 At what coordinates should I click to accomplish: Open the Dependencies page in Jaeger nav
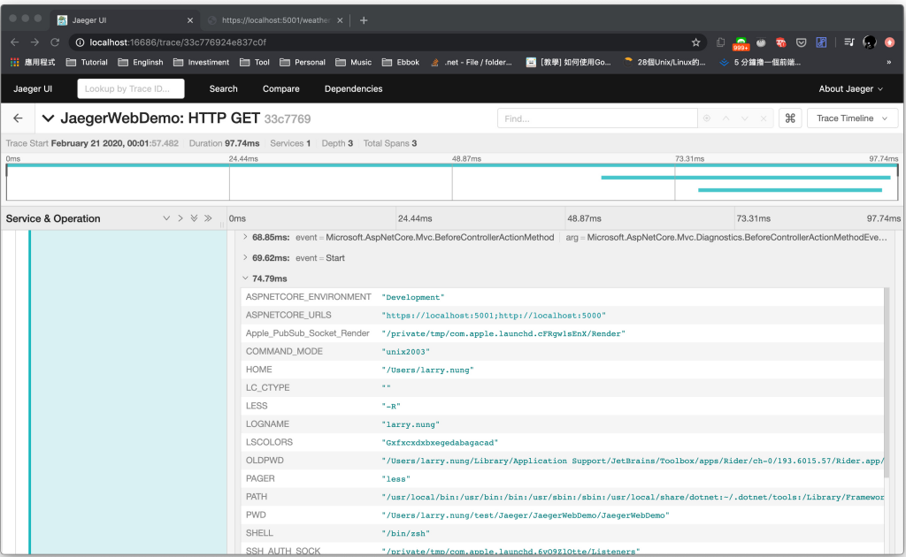click(x=353, y=89)
